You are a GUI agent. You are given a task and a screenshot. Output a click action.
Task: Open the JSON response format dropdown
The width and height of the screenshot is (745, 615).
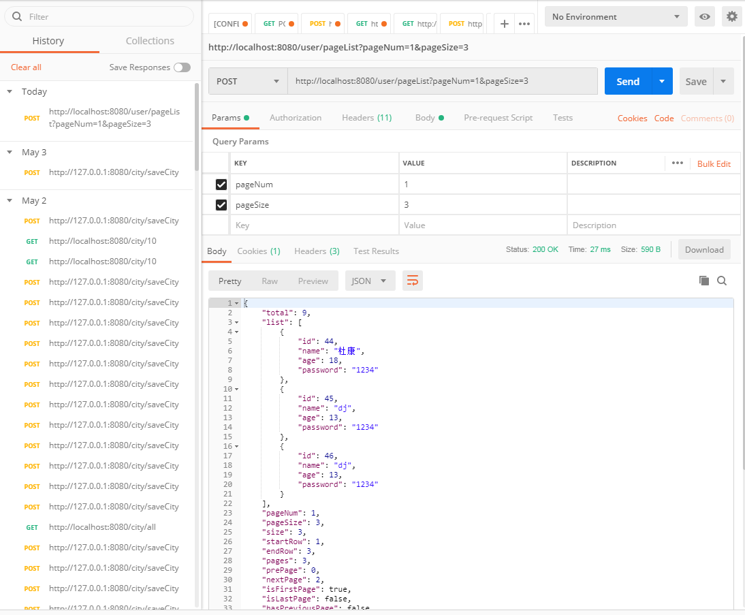370,280
